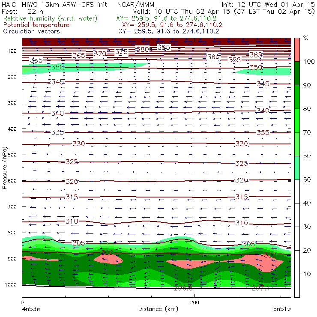Click the '4n53w' start coordinate label
Image resolution: width=317 pixels, height=317 pixels.
coord(31,309)
